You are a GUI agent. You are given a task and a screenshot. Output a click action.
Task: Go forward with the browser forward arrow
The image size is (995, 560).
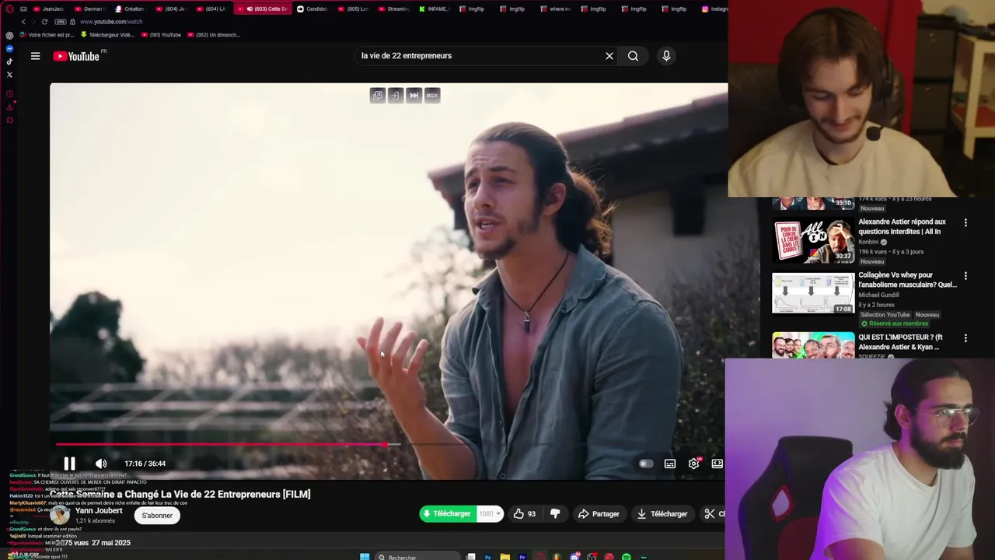33,22
